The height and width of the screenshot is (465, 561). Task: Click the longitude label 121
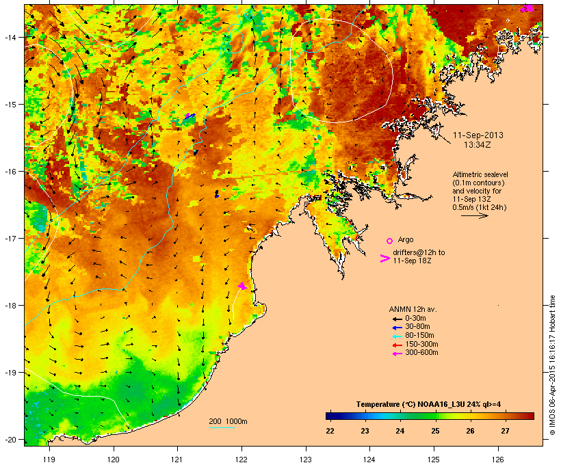coord(177,460)
